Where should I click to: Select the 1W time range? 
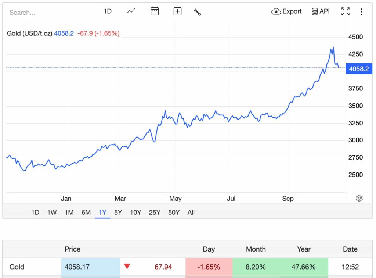[x=52, y=212]
